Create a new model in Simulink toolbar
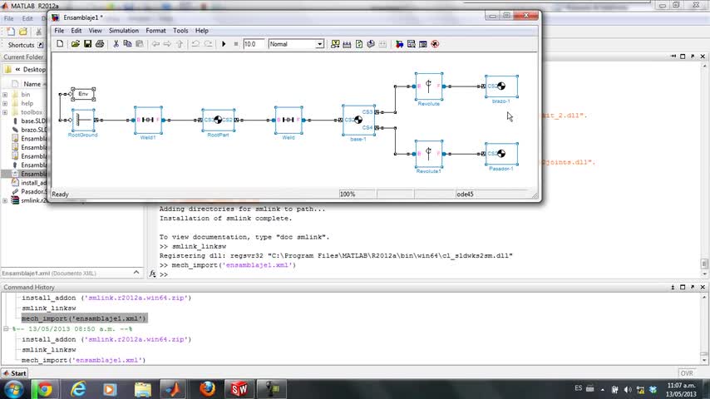 pyautogui.click(x=60, y=44)
